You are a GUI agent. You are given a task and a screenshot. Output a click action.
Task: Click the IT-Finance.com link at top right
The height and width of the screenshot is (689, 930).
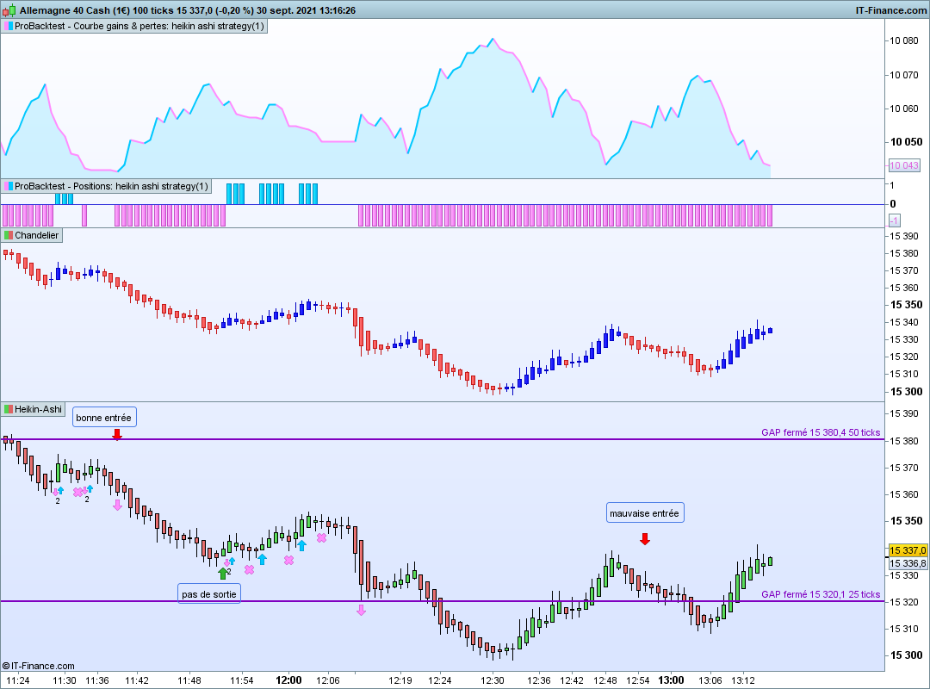[891, 10]
